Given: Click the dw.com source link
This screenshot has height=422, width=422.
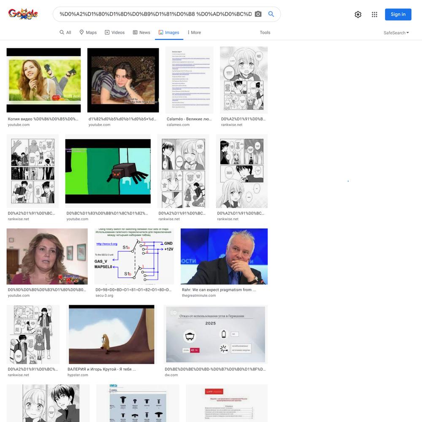Looking at the screenshot, I should pos(171,375).
